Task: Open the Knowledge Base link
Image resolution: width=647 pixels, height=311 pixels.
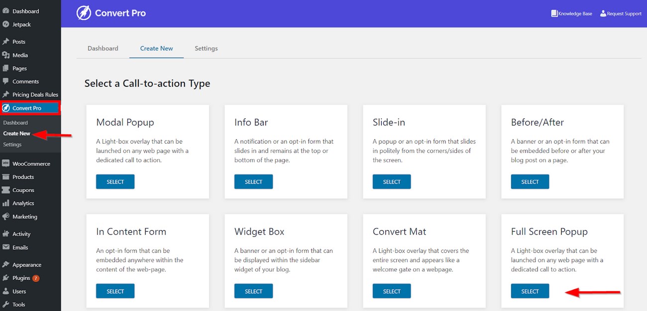Action: [x=575, y=14]
